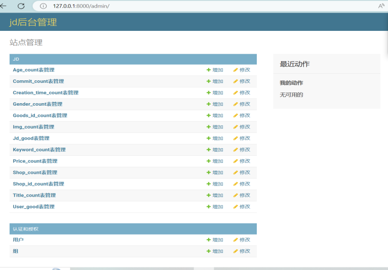Click the 最近动作 panel title
Screen dimensions: 388x270
(x=294, y=64)
